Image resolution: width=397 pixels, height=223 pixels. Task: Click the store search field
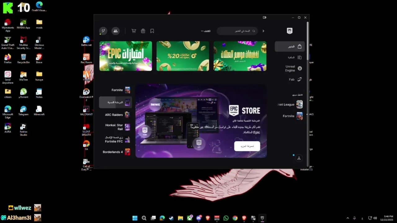pos(237,31)
